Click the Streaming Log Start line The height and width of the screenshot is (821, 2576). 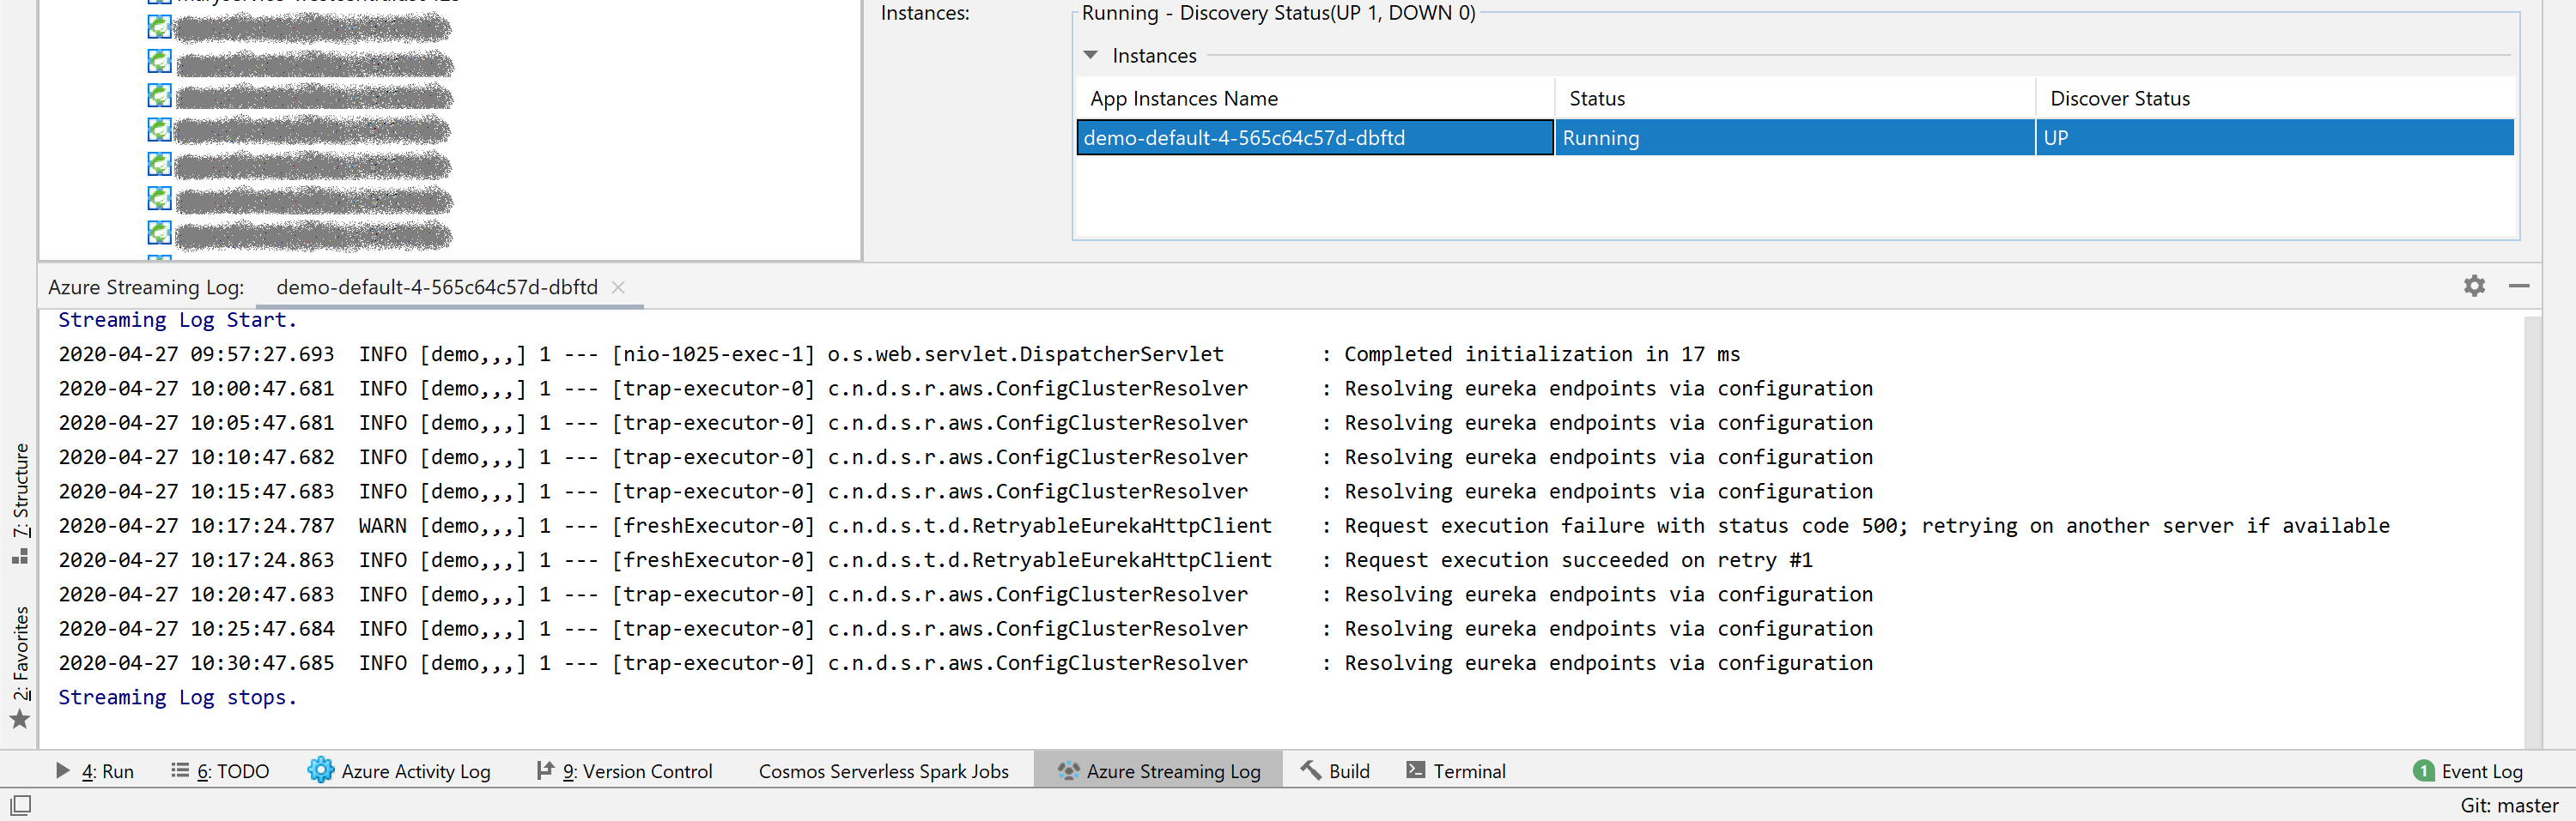(x=178, y=321)
